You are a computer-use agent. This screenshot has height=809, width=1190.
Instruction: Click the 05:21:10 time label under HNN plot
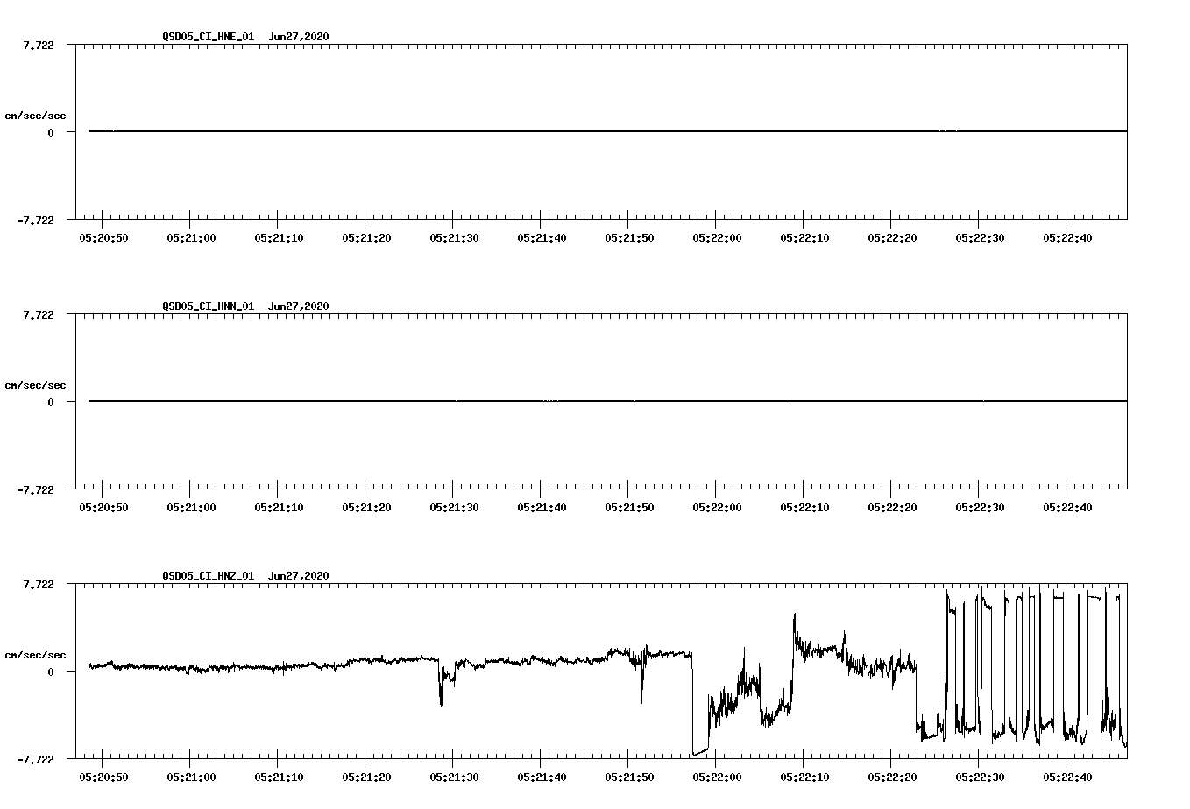(x=279, y=508)
